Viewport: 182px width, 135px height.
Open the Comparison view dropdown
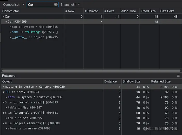tap(14, 4)
